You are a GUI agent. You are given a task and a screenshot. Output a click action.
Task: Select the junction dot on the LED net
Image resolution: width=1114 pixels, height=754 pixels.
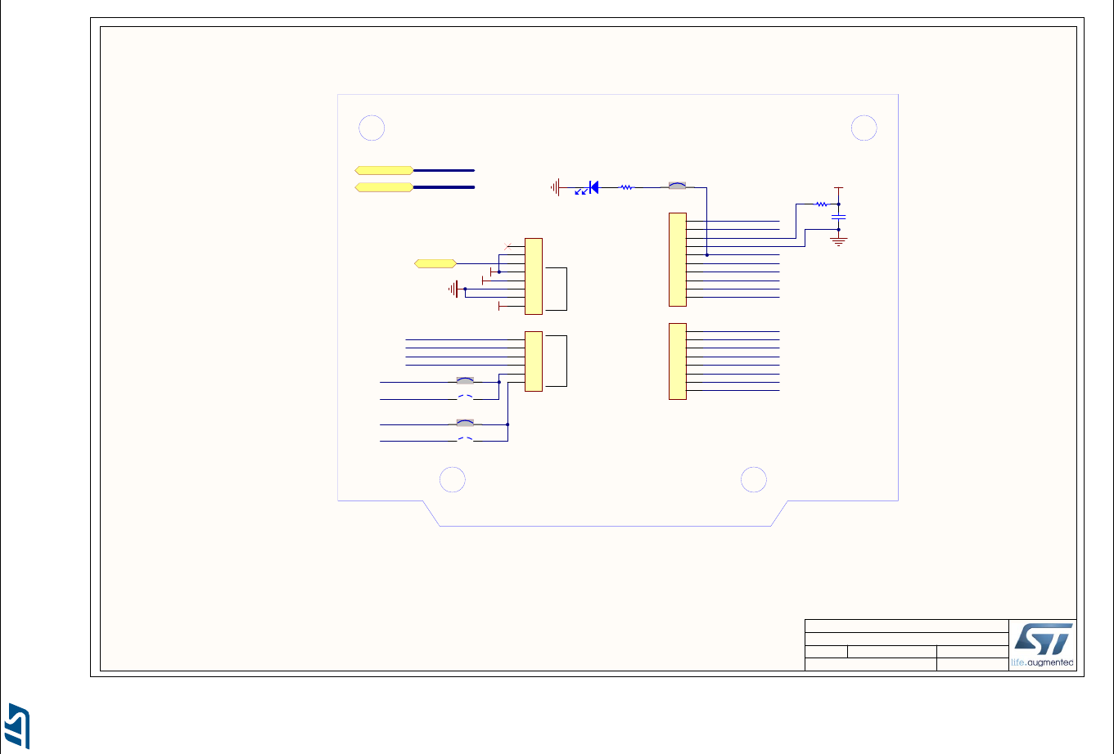click(706, 255)
